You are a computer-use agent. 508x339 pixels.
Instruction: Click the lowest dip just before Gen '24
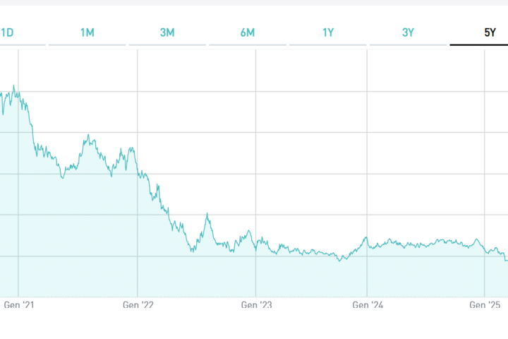click(x=340, y=261)
